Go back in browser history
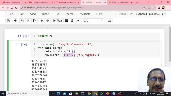Screen dimensions: 171x96 click(x=3, y=8)
